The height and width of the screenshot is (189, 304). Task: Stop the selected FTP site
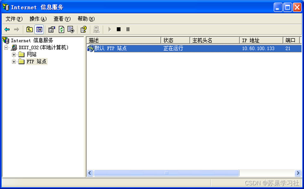[119, 29]
